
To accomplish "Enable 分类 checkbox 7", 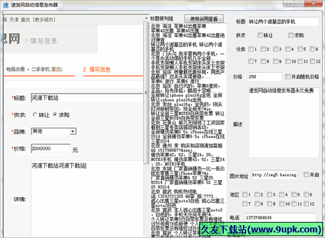I will click(251, 61).
